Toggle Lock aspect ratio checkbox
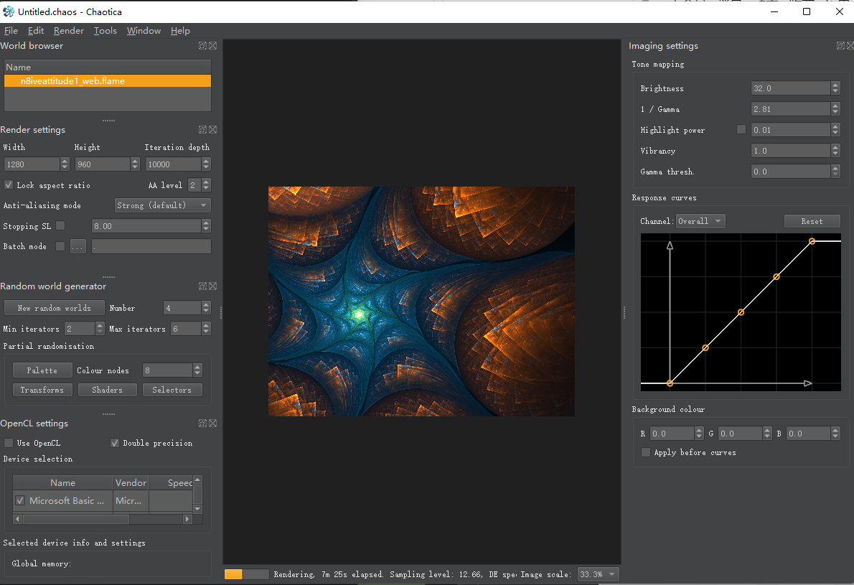The image size is (854, 585). [x=9, y=185]
